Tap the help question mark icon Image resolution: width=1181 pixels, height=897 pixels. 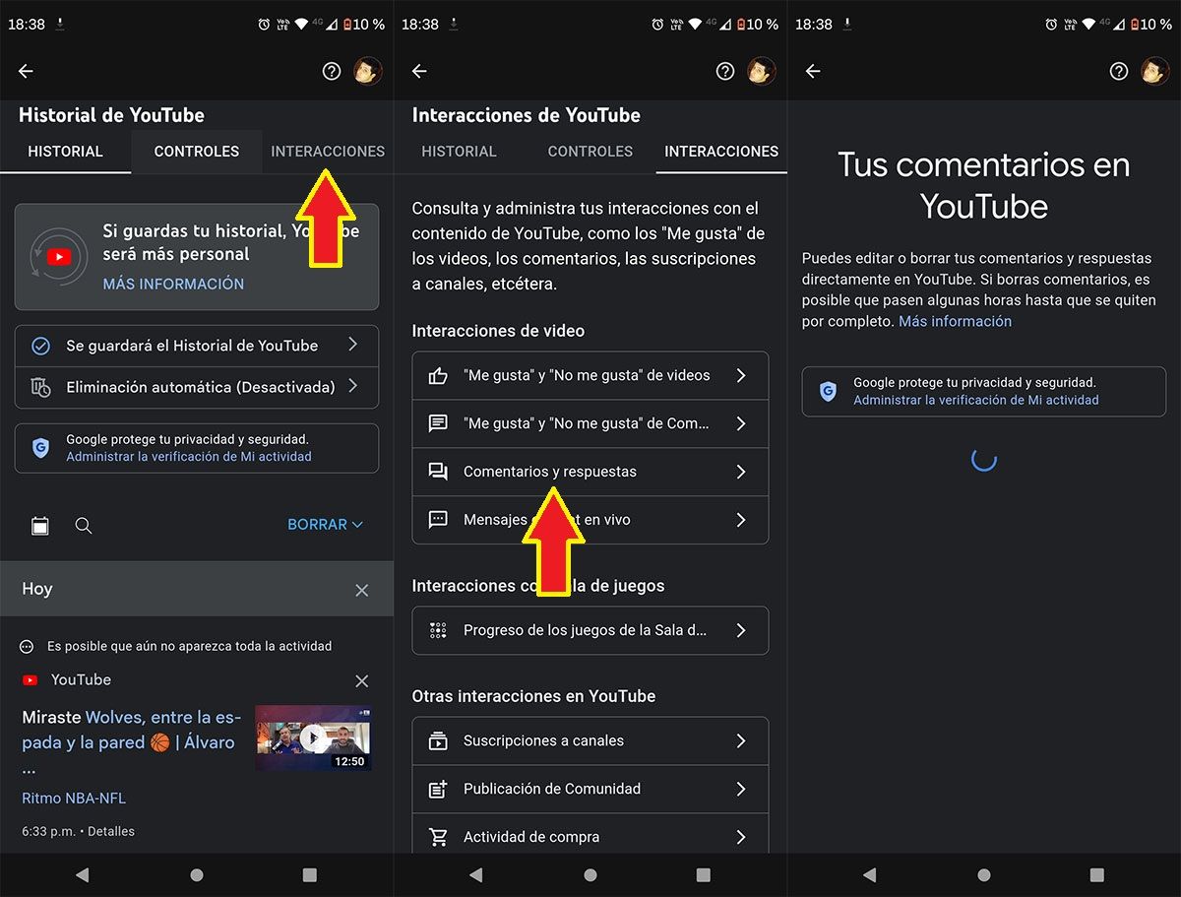(x=331, y=71)
